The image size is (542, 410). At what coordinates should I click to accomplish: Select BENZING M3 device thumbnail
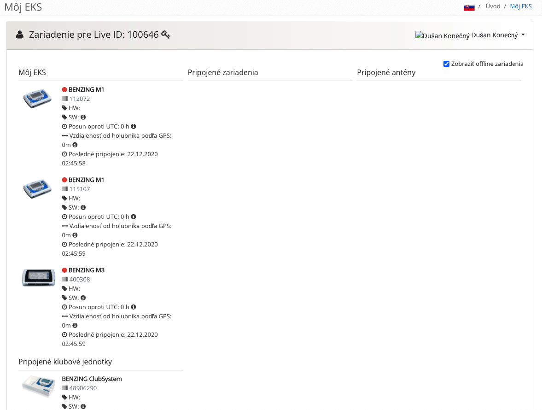tap(38, 278)
